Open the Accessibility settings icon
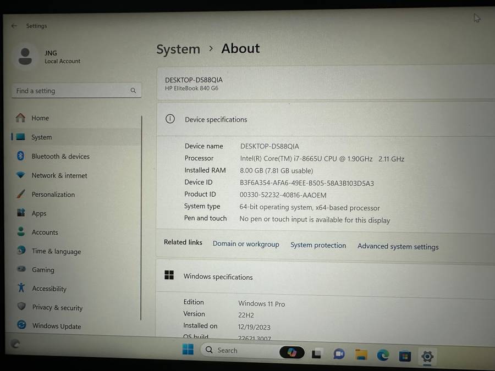Screen dimensions: 495x371 coord(21,288)
